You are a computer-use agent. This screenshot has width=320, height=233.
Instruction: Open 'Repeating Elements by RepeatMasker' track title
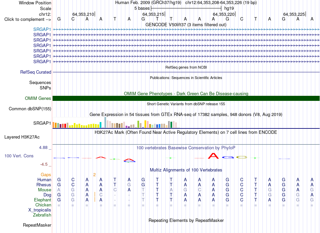click(186, 221)
